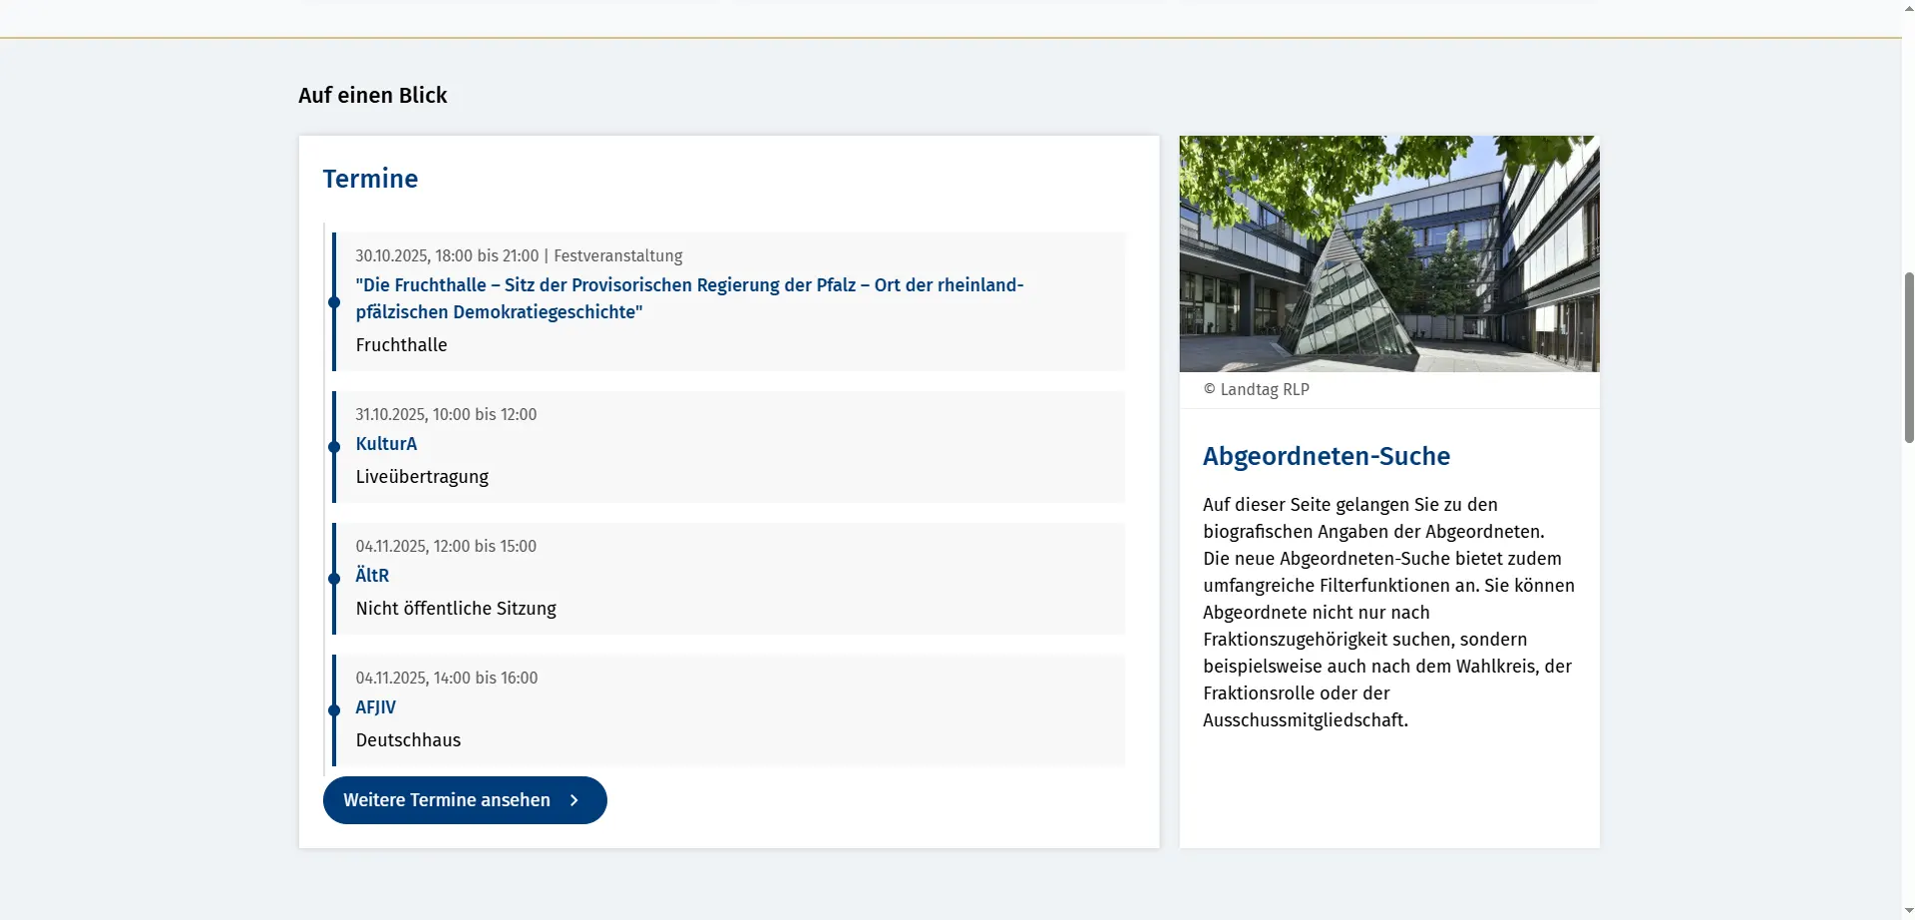Click the timeline dot beside ÄltR
This screenshot has width=1915, height=920.
coord(334,579)
